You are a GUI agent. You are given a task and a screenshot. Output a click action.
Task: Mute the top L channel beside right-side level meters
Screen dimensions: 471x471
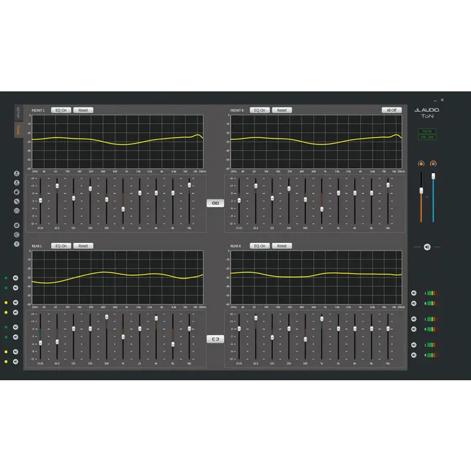coord(414,293)
